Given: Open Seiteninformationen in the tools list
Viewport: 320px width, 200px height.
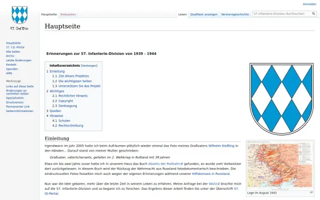Looking at the screenshot, I should point(19,111).
